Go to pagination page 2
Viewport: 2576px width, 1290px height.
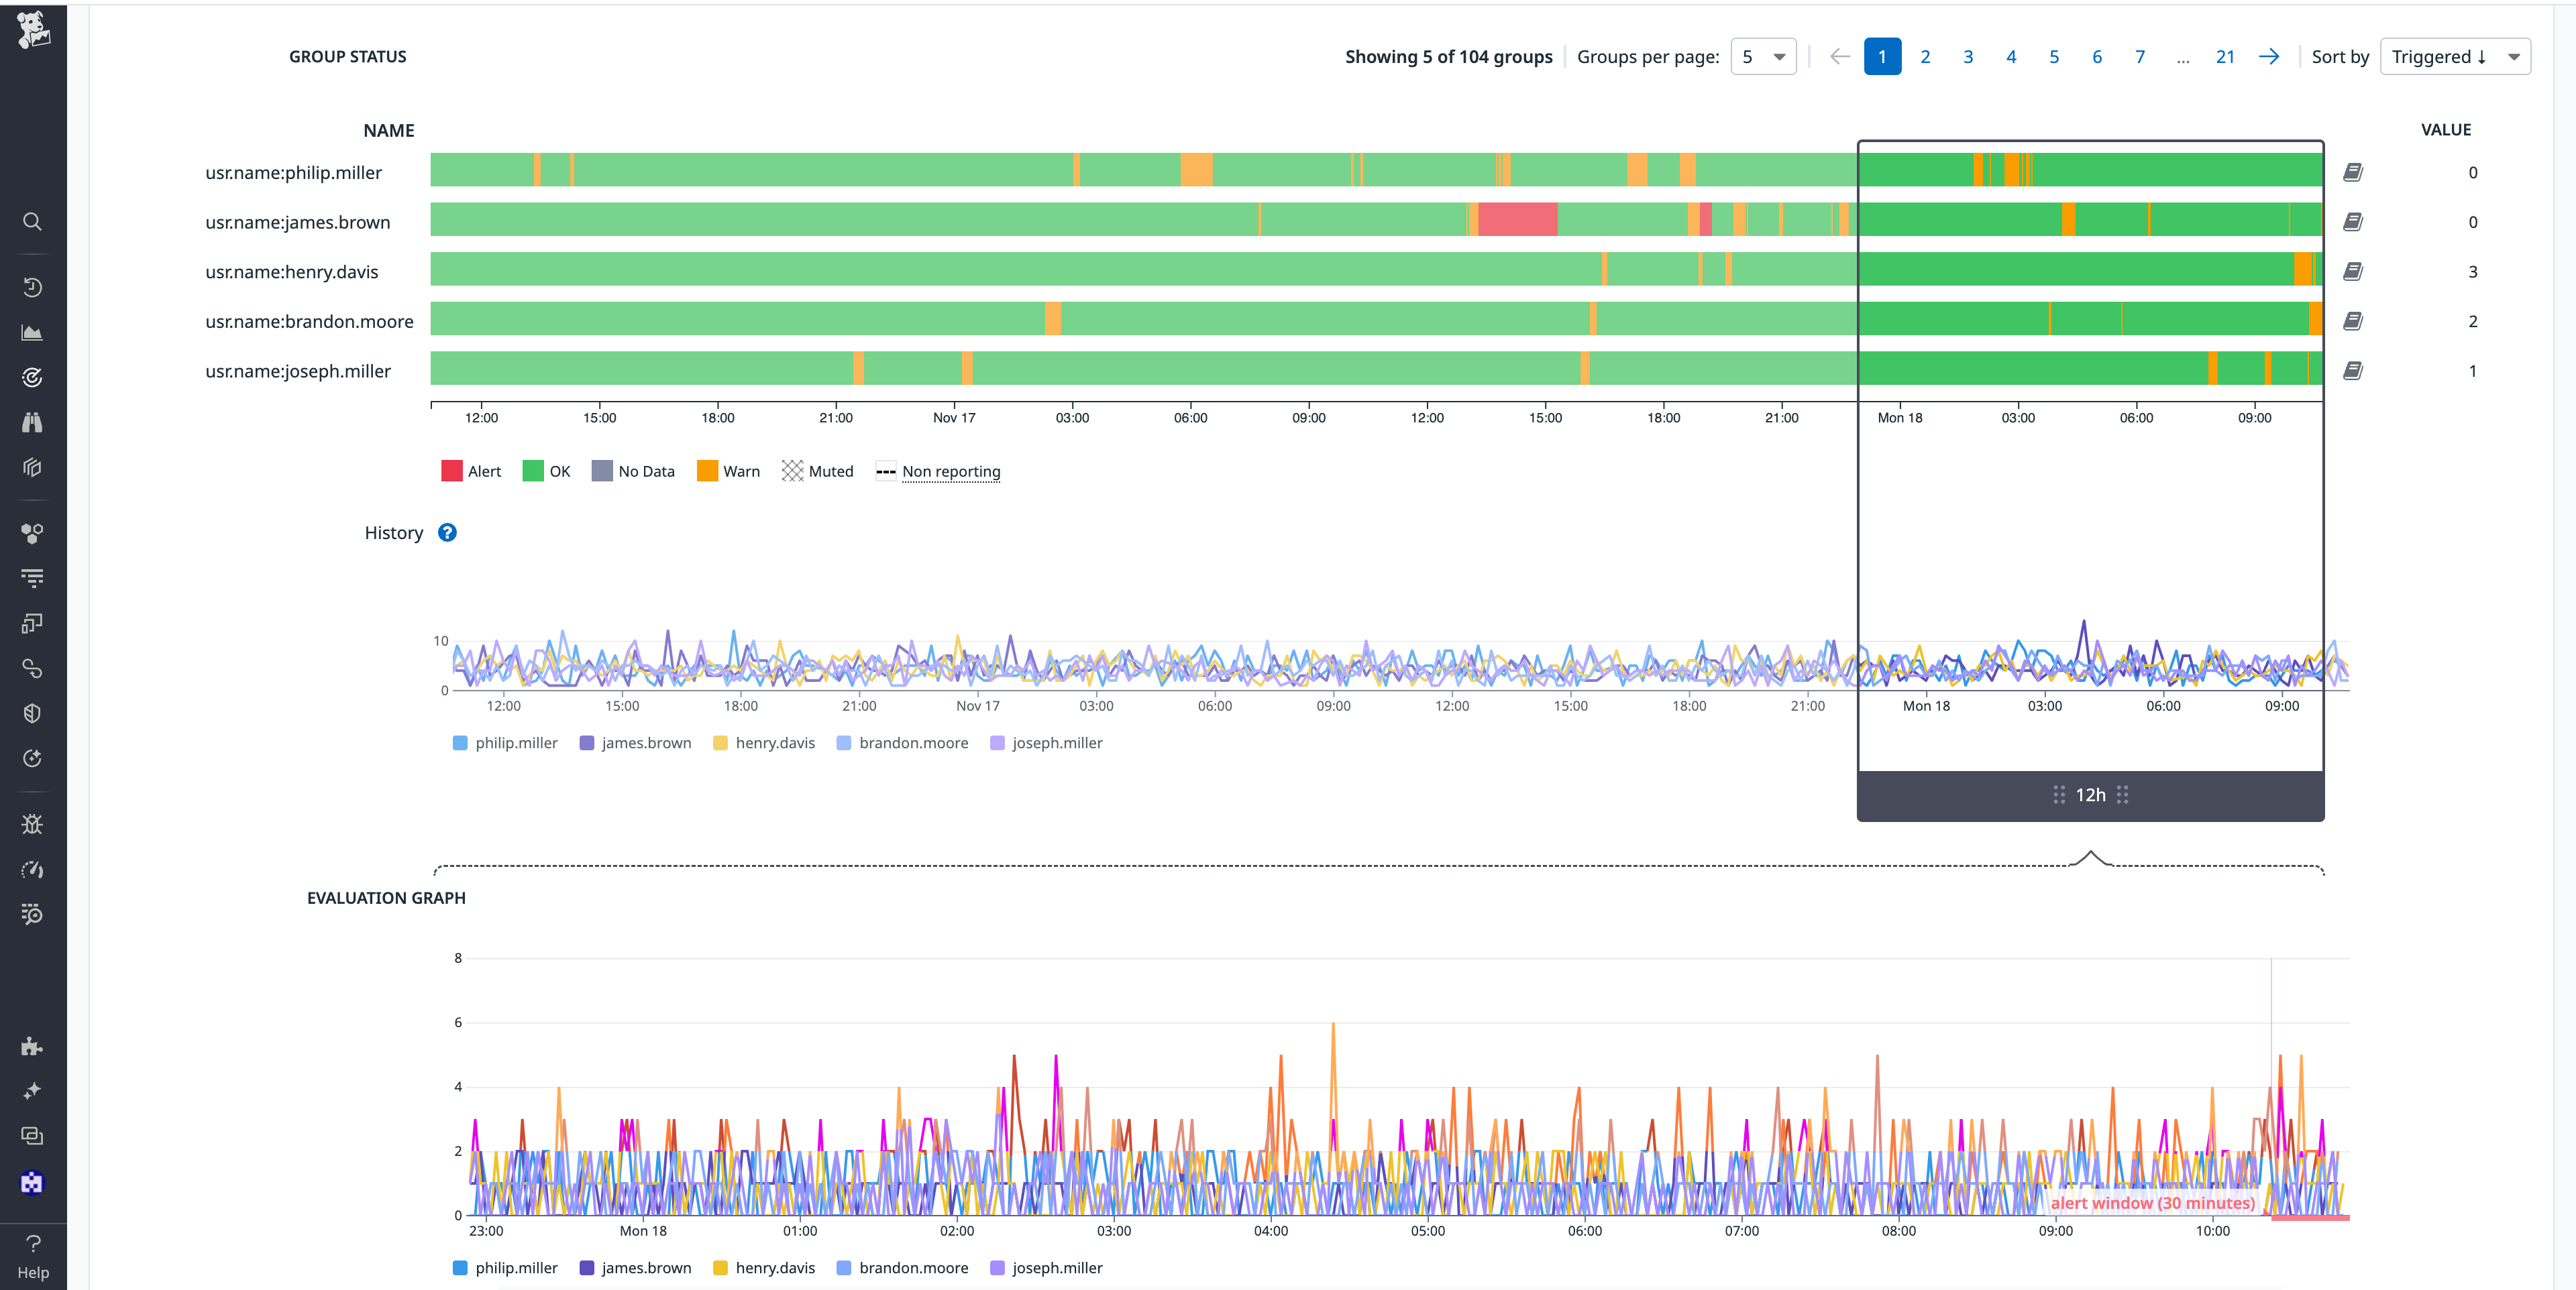1925,56
